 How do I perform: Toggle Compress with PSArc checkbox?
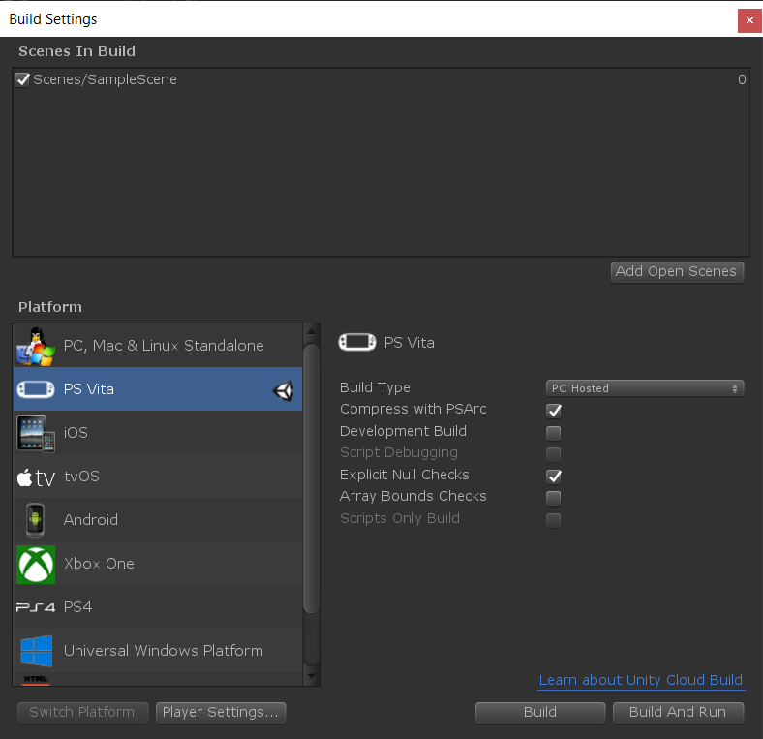coord(553,411)
